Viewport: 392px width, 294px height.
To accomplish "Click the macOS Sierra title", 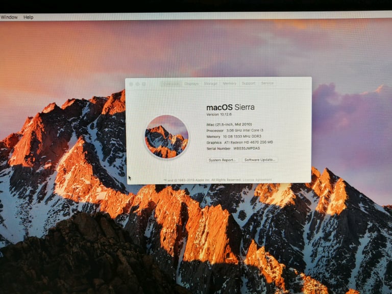I will point(231,107).
